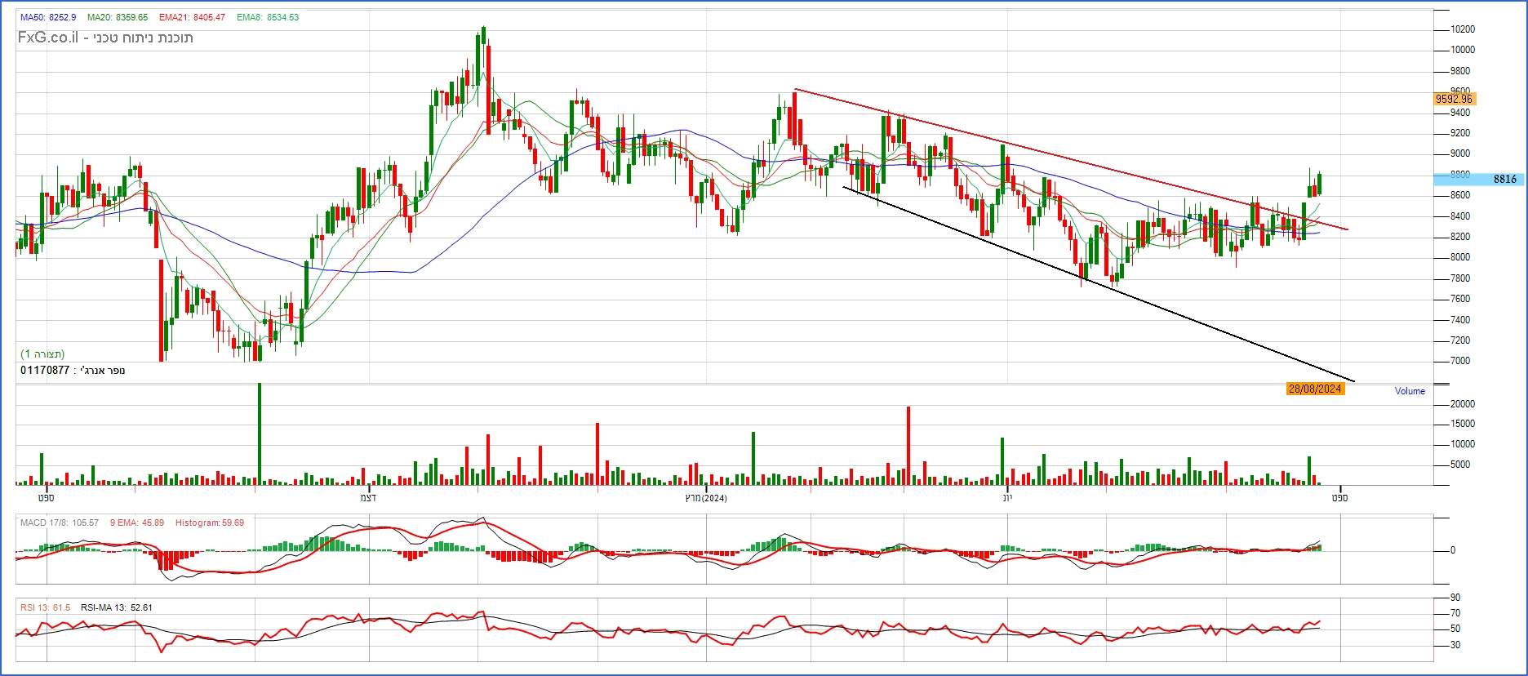Click the דצמ month label on time axis
This screenshot has height=676, width=1528.
pos(368,497)
